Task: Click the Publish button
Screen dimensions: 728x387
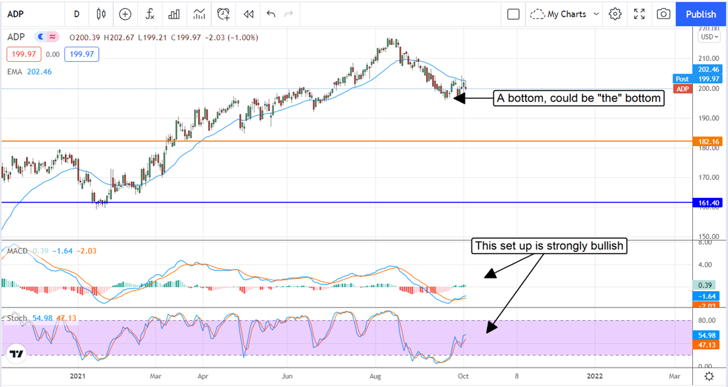Action: pyautogui.click(x=701, y=13)
